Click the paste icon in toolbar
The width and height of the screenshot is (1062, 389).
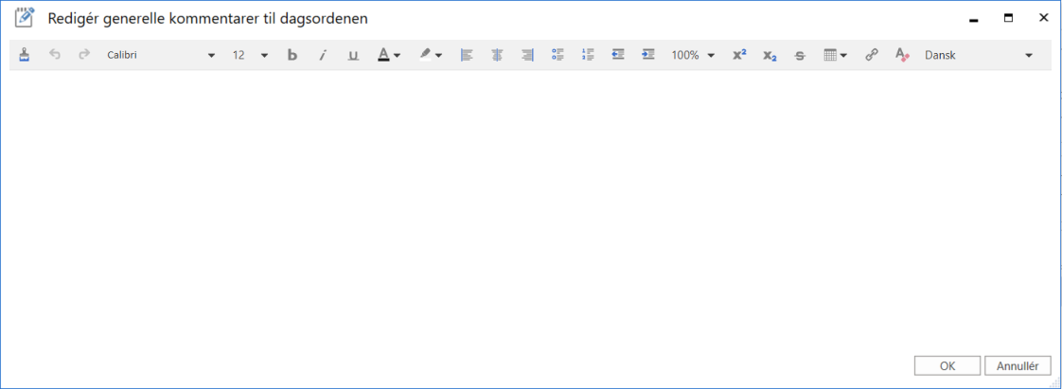coord(25,55)
